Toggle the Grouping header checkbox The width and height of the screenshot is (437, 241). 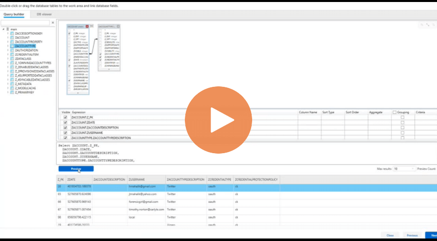tap(395, 112)
